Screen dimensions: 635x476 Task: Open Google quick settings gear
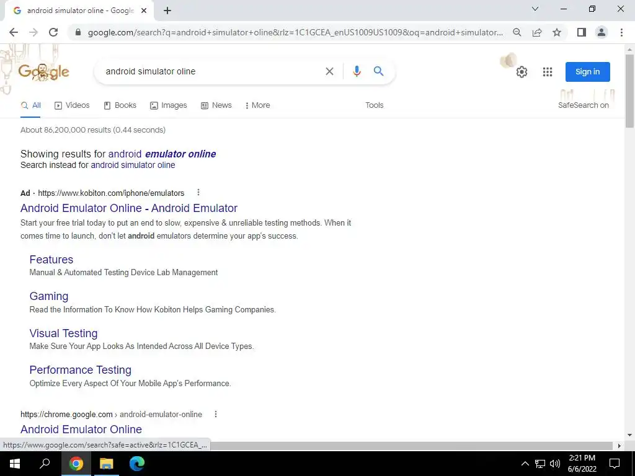click(x=522, y=72)
